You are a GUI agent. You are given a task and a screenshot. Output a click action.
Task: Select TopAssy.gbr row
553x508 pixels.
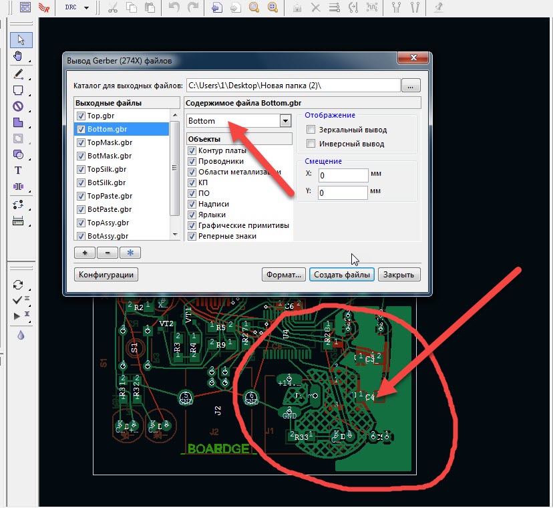click(122, 223)
